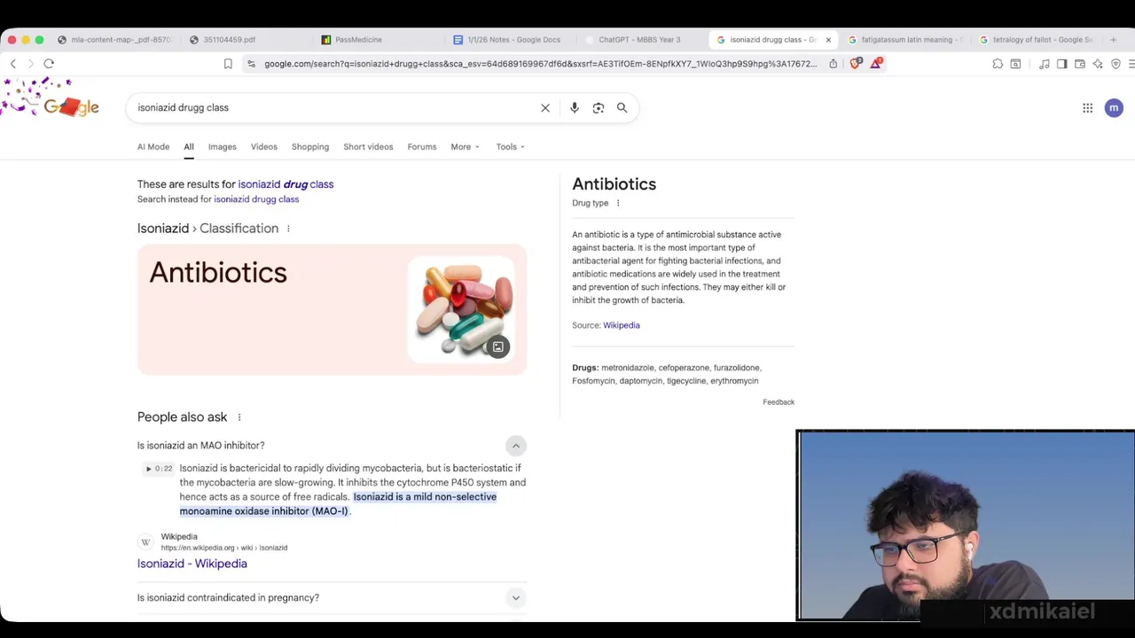Screen dimensions: 1135x638
Task: Open the pills thumbnail image
Action: click(461, 308)
